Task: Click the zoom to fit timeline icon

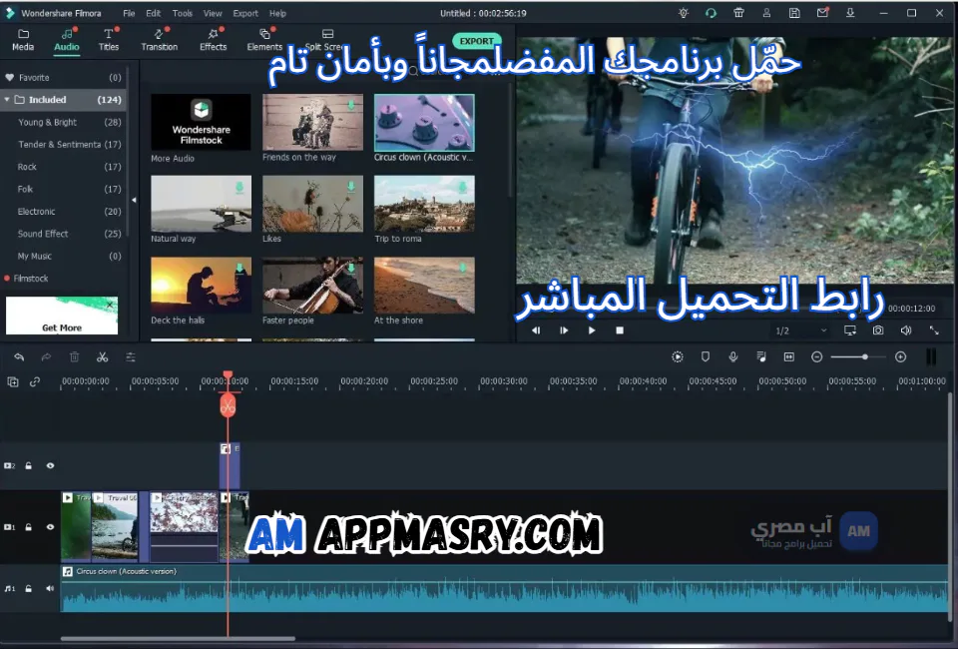Action: click(x=788, y=356)
